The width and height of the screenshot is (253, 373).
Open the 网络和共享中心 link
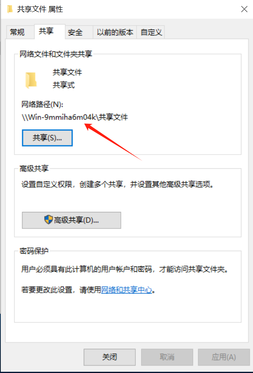pyautogui.click(x=126, y=290)
